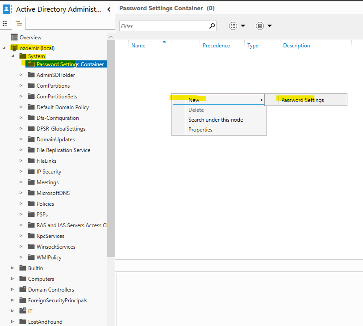
Task: Click the Active Directory Administrative Center logo
Action: pos(7,9)
